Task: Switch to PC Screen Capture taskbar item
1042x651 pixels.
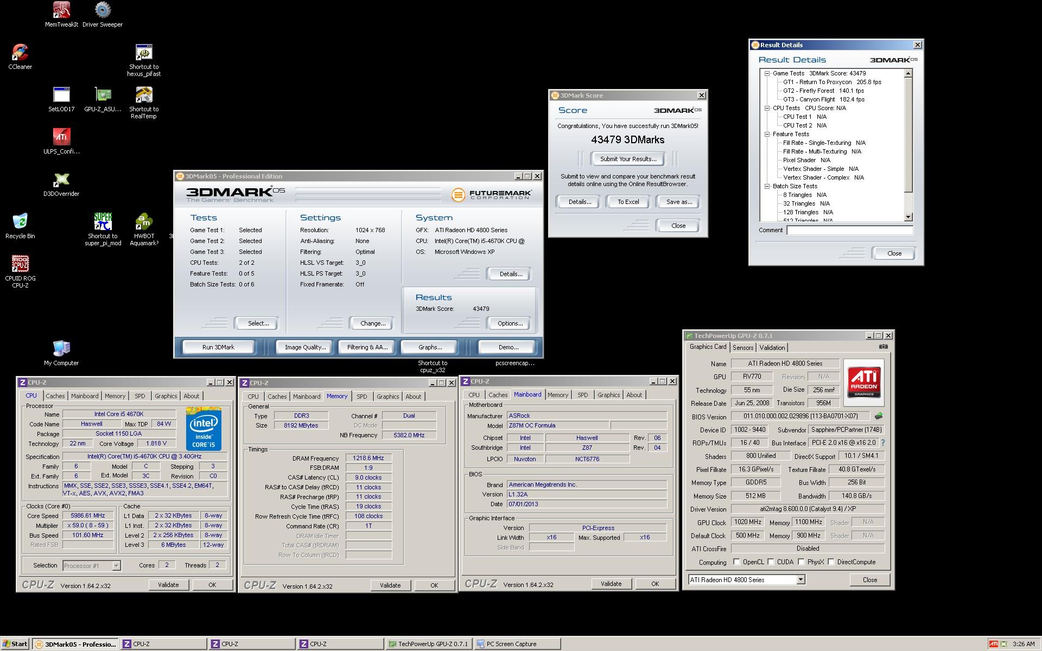Action: 517,644
